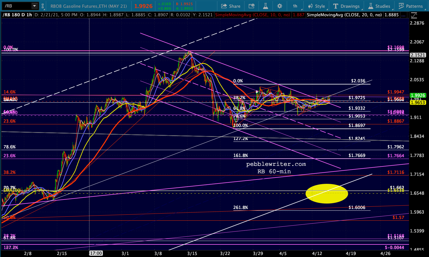
Task: Click the 161.8% Fibonacci extension label
Action: click(x=241, y=156)
